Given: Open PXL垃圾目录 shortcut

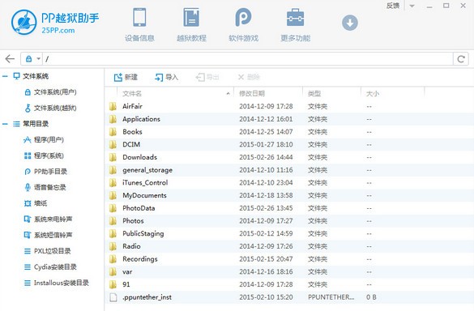Looking at the screenshot, I should point(47,251).
